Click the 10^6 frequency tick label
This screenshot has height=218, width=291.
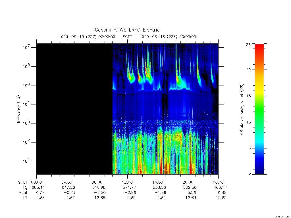click(x=27, y=66)
